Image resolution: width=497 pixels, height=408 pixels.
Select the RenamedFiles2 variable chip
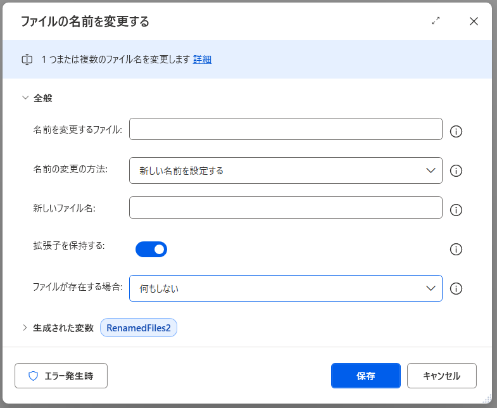coord(139,328)
